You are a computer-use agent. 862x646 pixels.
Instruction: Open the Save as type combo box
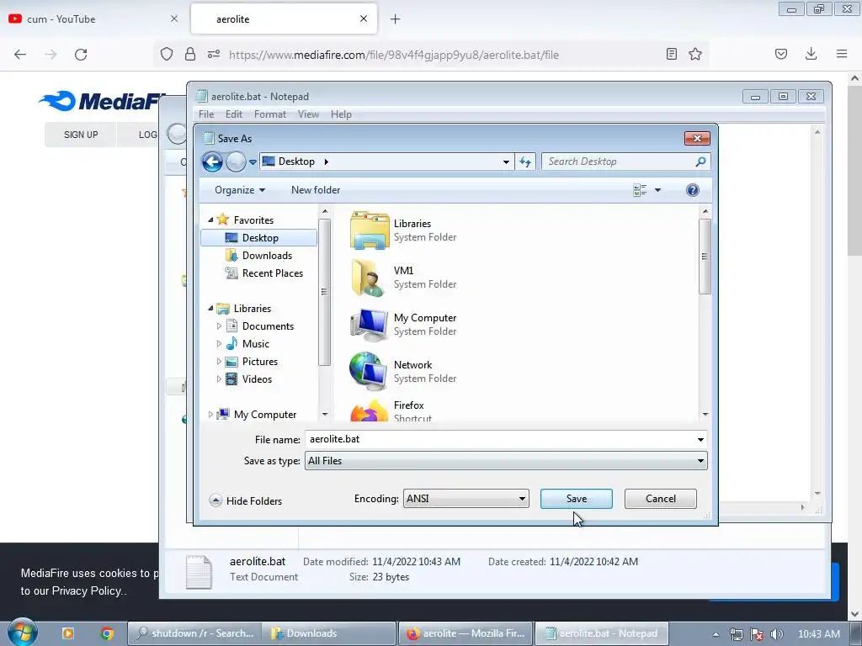pyautogui.click(x=506, y=461)
